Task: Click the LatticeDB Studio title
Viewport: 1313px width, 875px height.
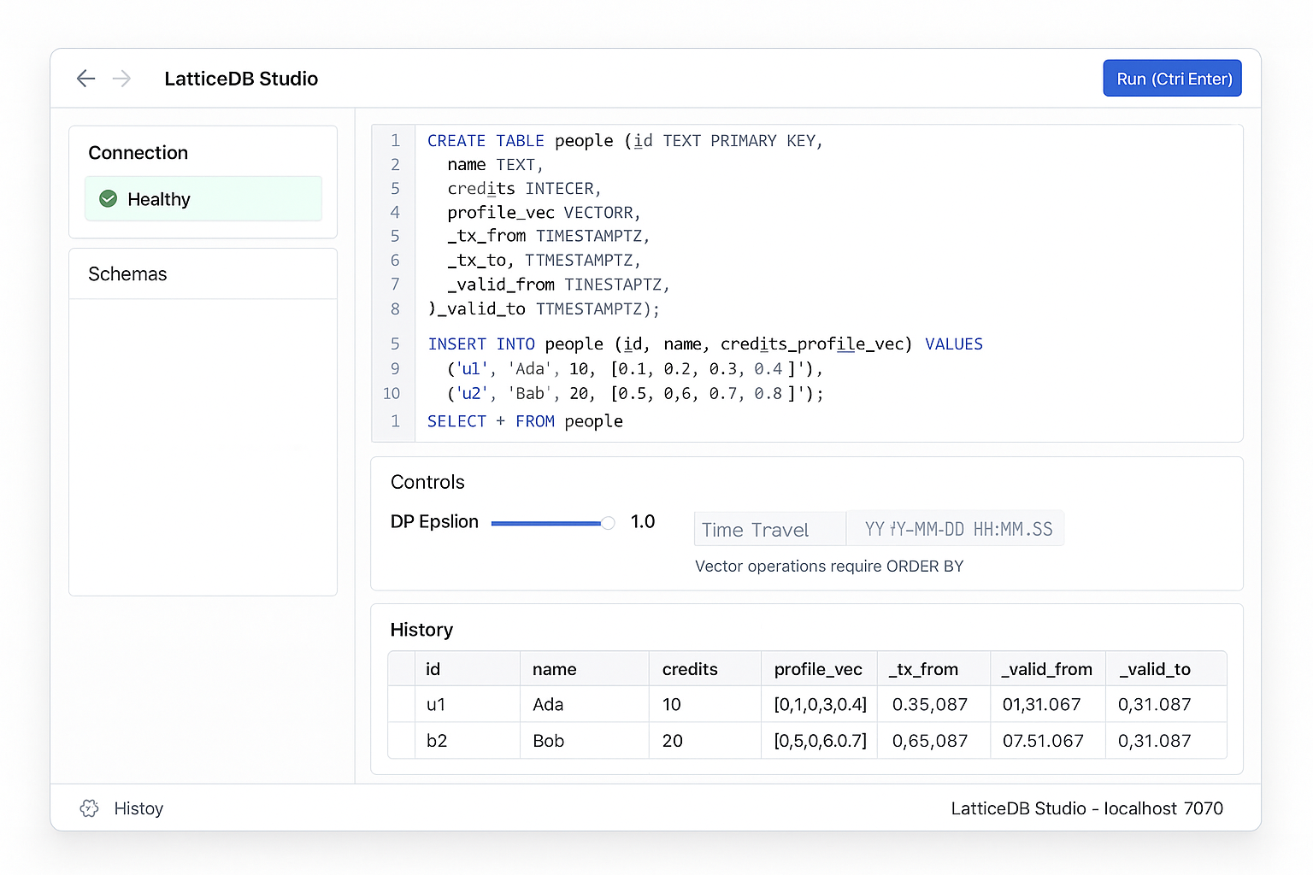Action: click(241, 79)
